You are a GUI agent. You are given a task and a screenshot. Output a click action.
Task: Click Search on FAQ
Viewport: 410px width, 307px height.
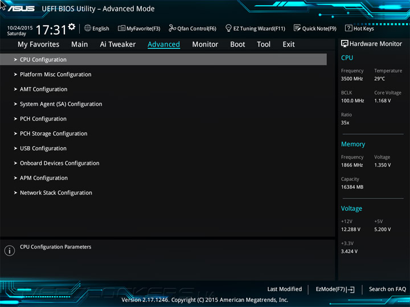(x=388, y=289)
